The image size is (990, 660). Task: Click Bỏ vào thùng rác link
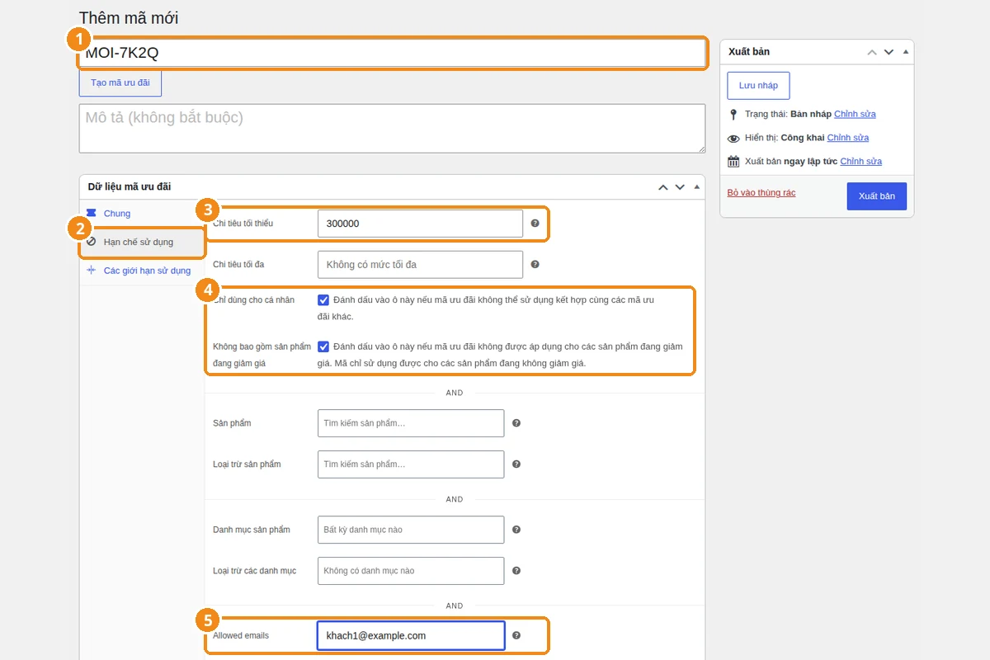(761, 193)
